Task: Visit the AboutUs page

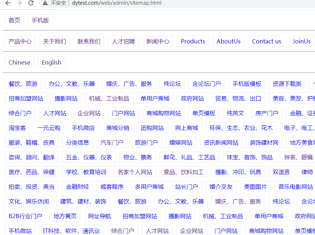Action: pos(228,41)
